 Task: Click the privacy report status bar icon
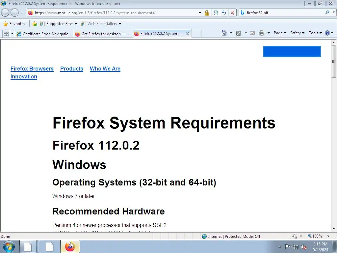295,236
